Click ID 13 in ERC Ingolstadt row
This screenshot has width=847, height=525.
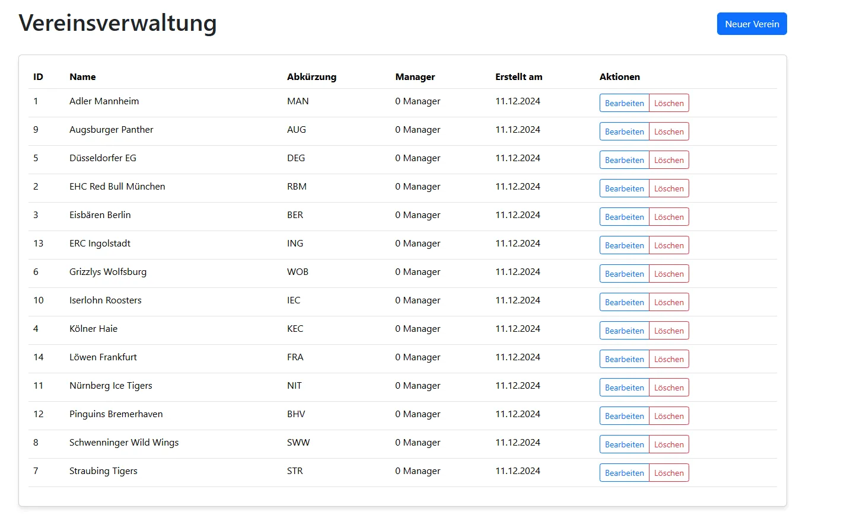[39, 243]
